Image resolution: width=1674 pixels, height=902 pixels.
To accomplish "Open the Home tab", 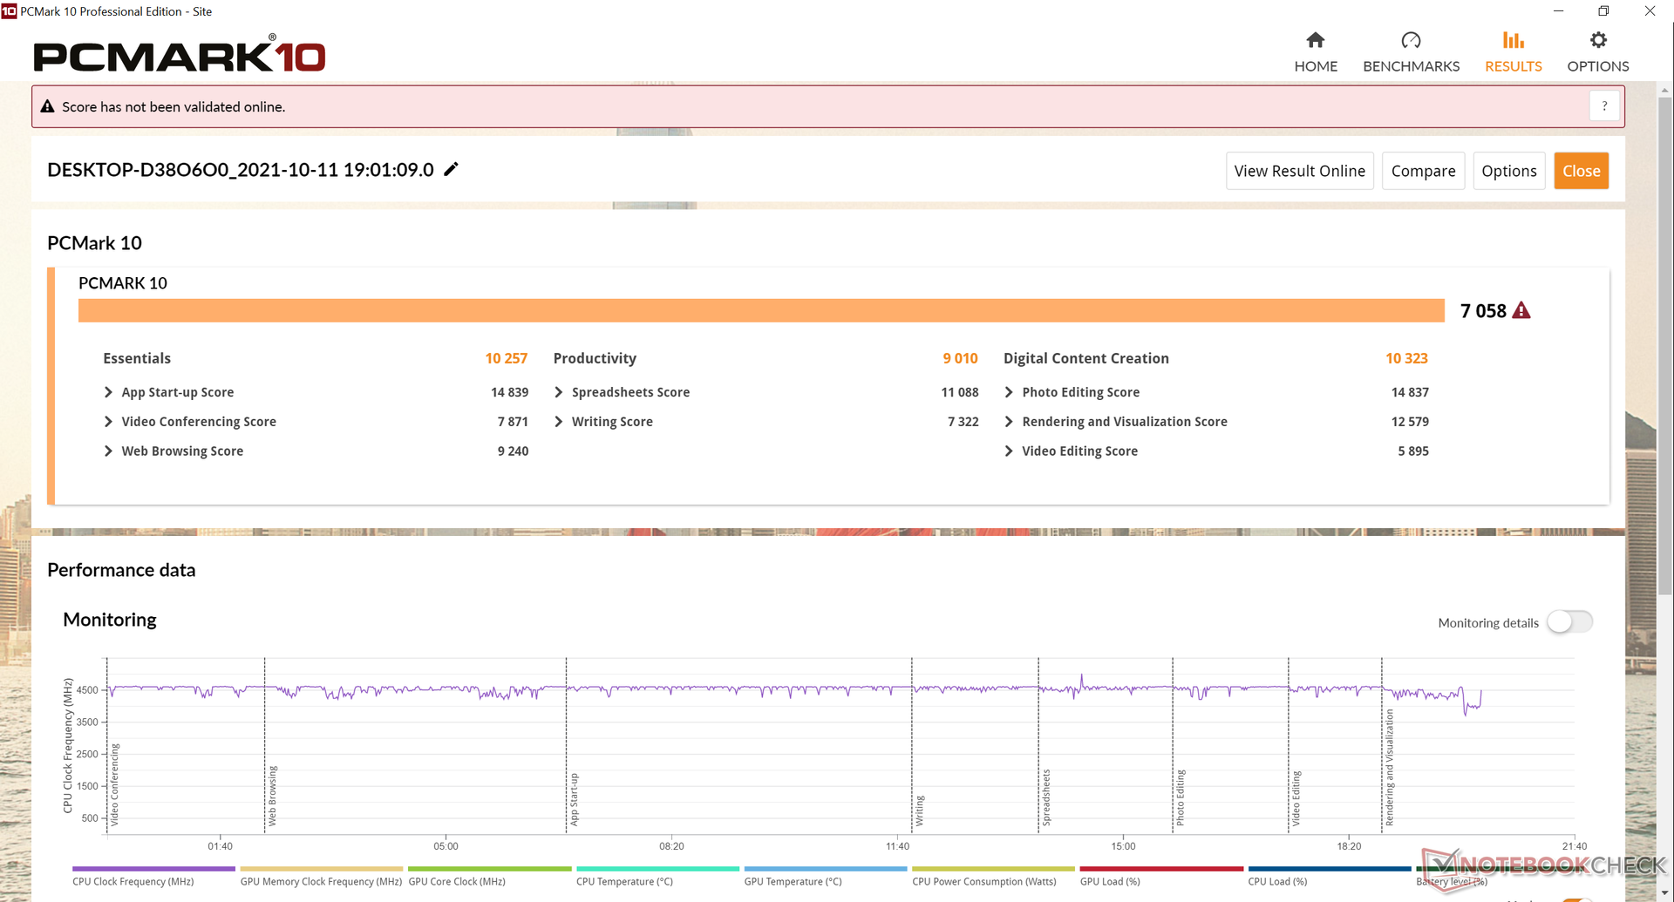I will pos(1315,52).
